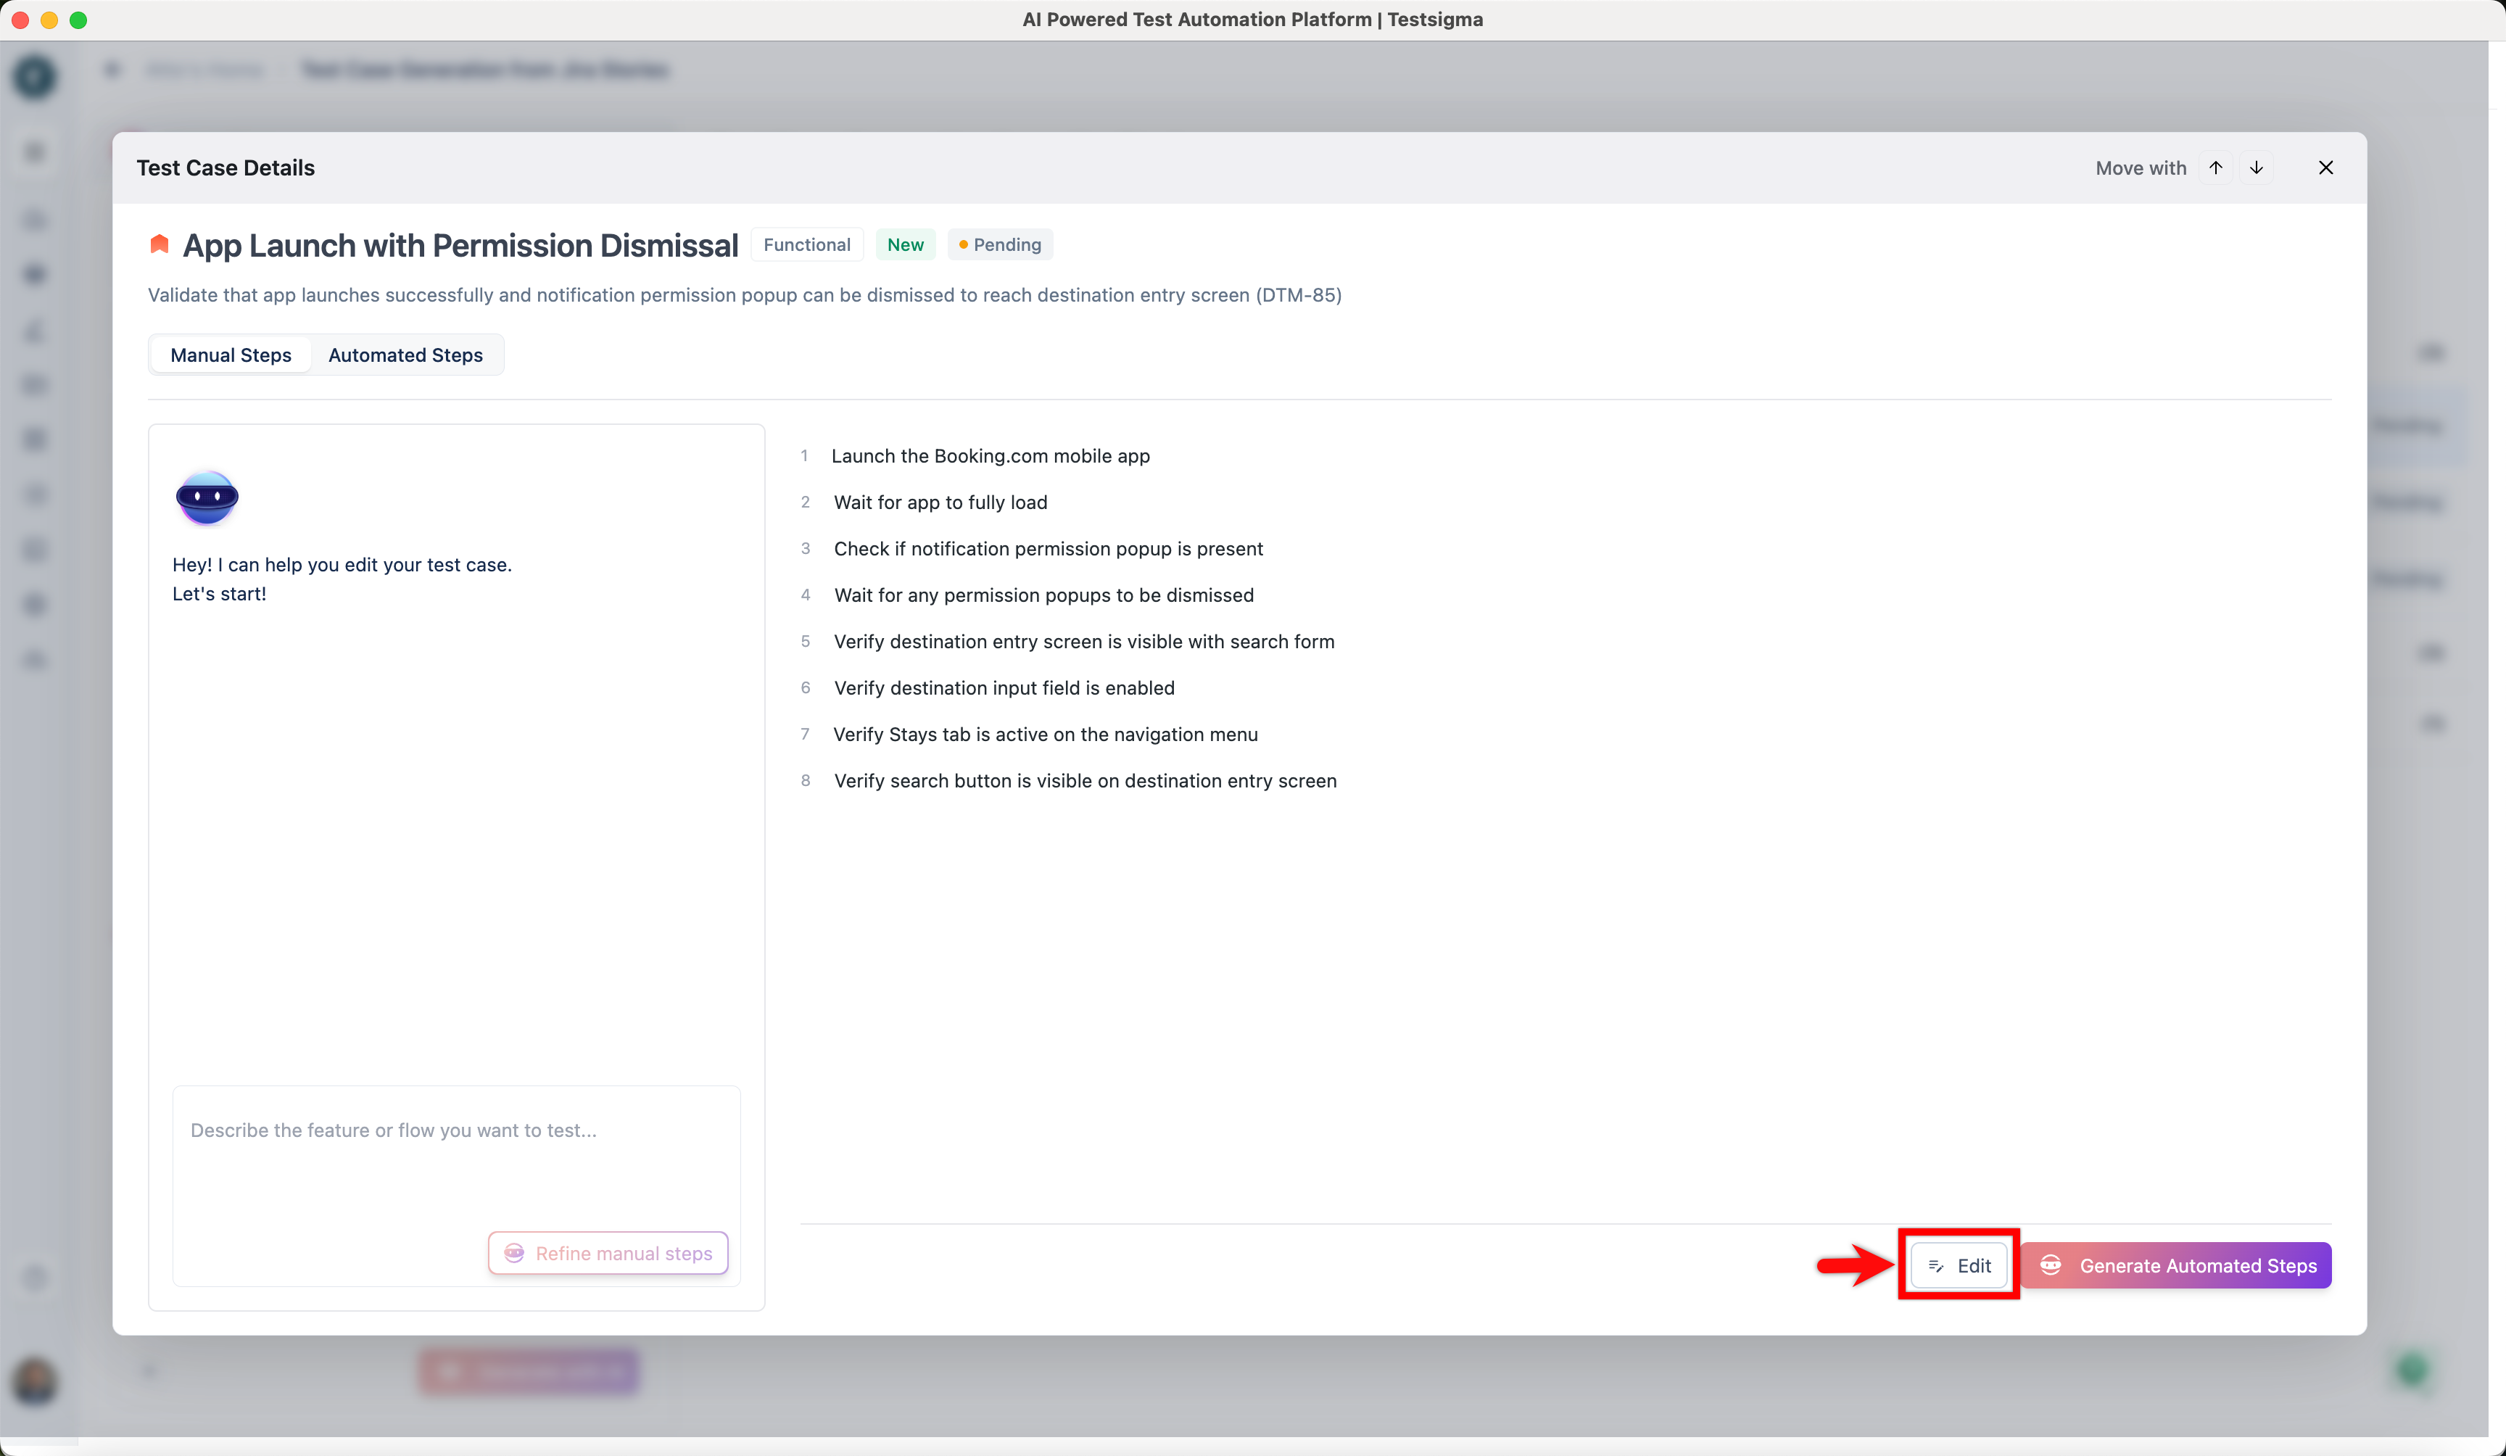Click robot icon on Generate Automated Steps
The height and width of the screenshot is (1456, 2506).
point(2051,1265)
